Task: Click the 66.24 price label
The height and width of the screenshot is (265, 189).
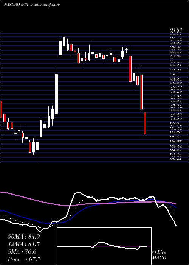Action: 176,136
